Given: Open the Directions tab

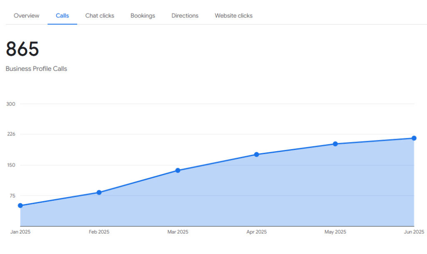Looking at the screenshot, I should (x=185, y=16).
